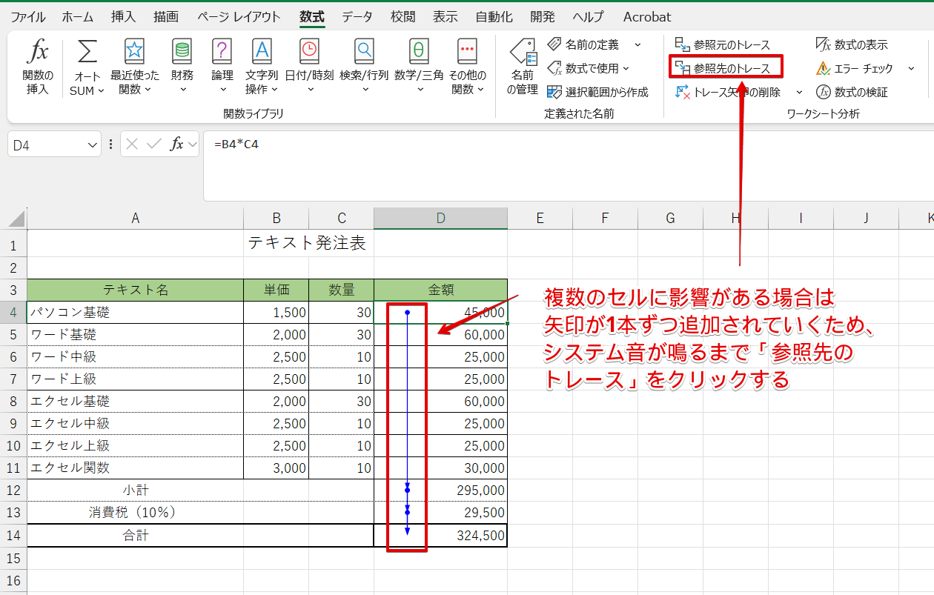Image resolution: width=934 pixels, height=595 pixels.
Task: Expand the 名前の定義 dropdown arrow
Action: coord(637,45)
